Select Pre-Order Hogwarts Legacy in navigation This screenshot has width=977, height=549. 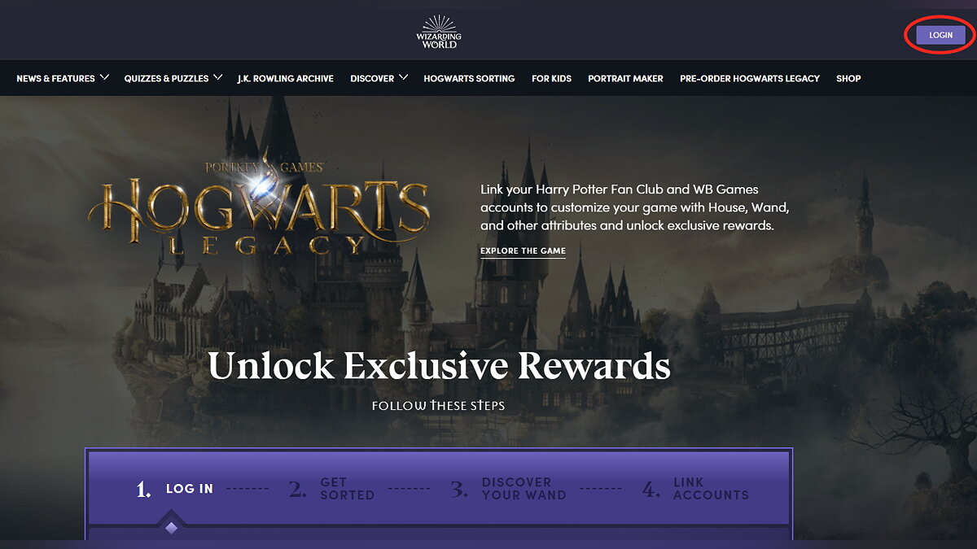tap(750, 79)
